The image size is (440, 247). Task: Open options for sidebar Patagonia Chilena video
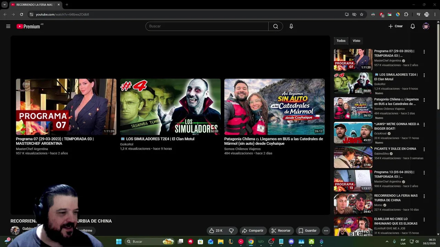point(424,100)
